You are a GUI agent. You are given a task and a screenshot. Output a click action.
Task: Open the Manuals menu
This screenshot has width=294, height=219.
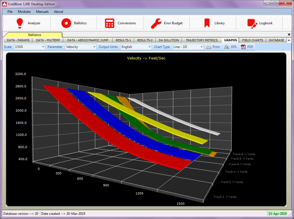point(42,12)
